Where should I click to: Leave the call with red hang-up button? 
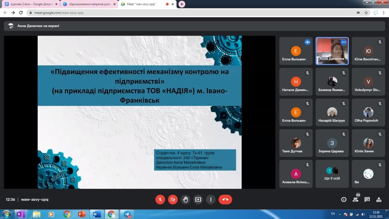point(225,200)
